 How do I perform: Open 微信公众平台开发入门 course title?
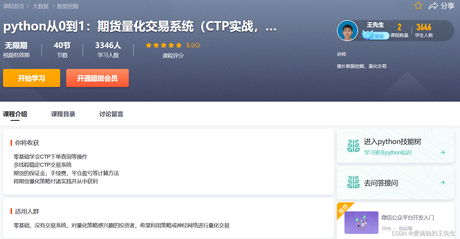click(408, 217)
